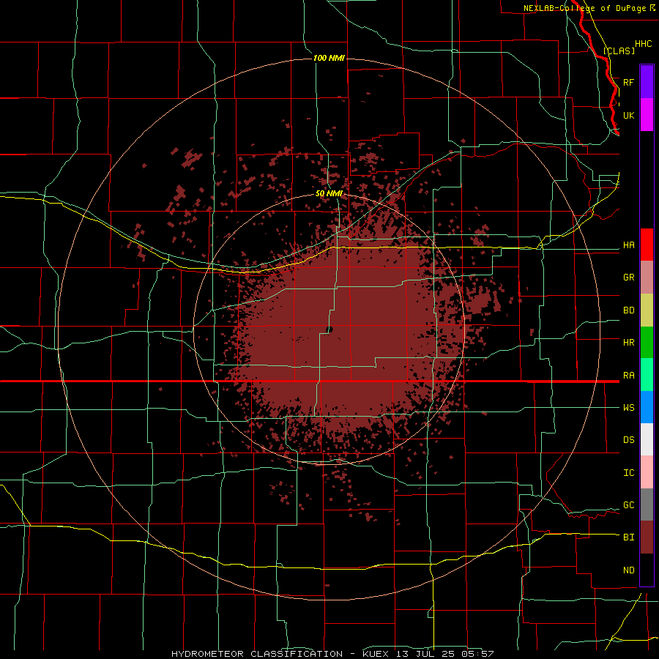659x659 pixels.
Task: Click the 'KUEX' station identifier
Action: click(376, 654)
